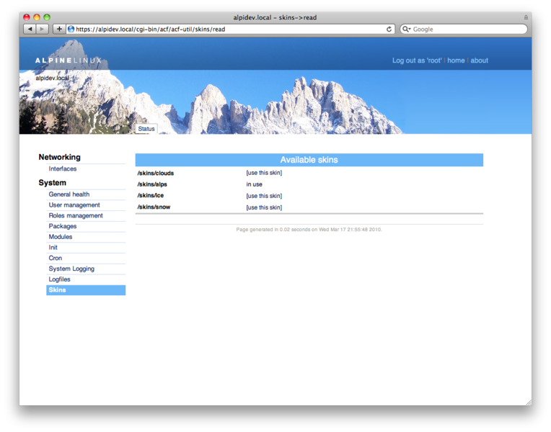
Task: Use the /skins/snow skin
Action: click(x=264, y=207)
